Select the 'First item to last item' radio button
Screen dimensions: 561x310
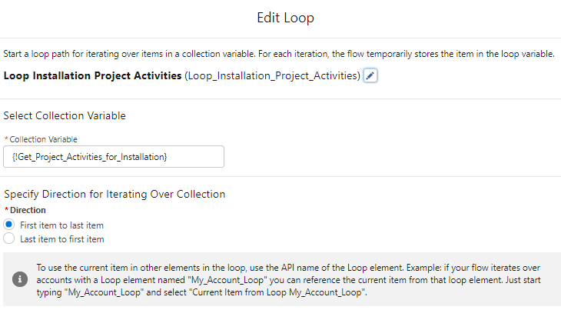pos(9,225)
